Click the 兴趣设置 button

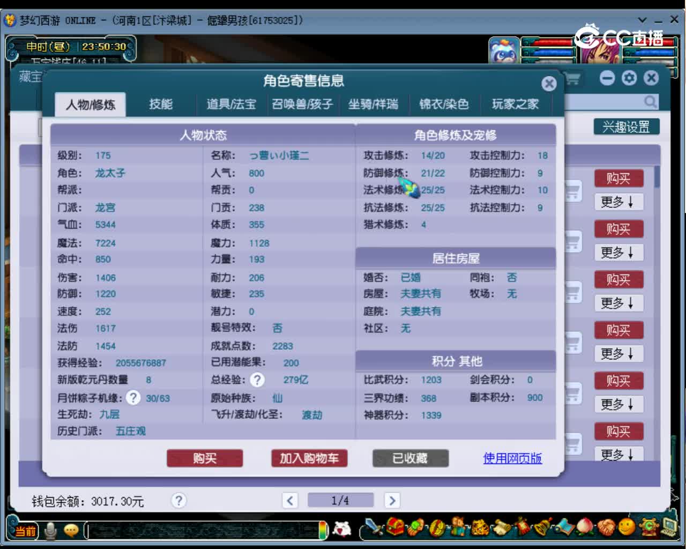tap(626, 127)
